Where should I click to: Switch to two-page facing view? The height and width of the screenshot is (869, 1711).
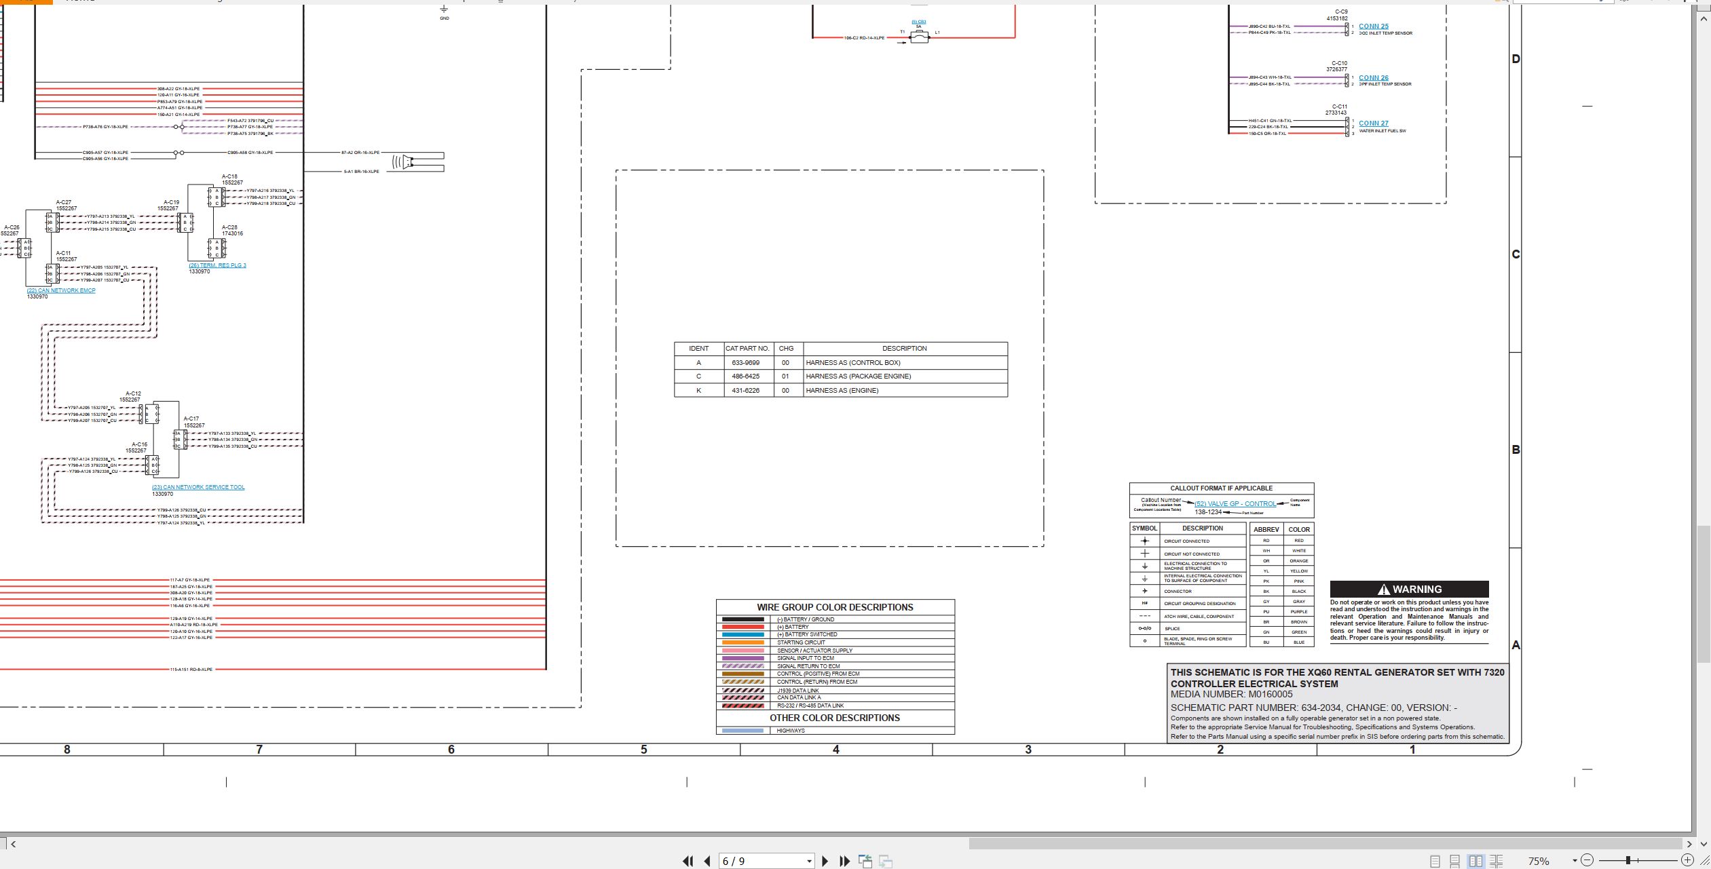1475,861
